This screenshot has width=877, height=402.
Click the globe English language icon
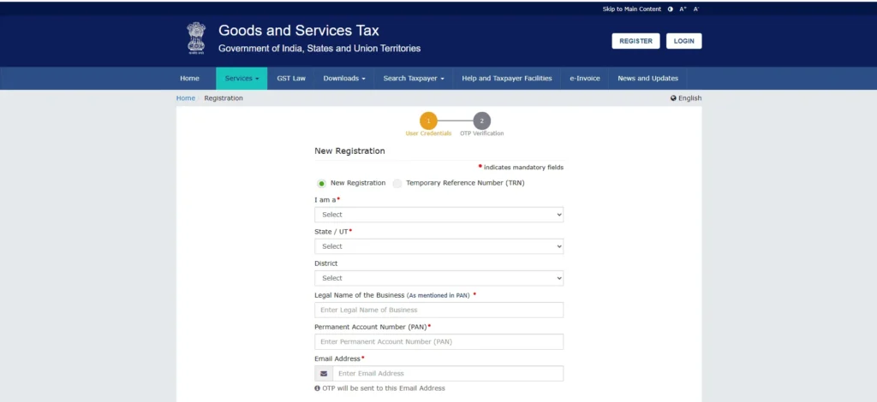tap(673, 98)
